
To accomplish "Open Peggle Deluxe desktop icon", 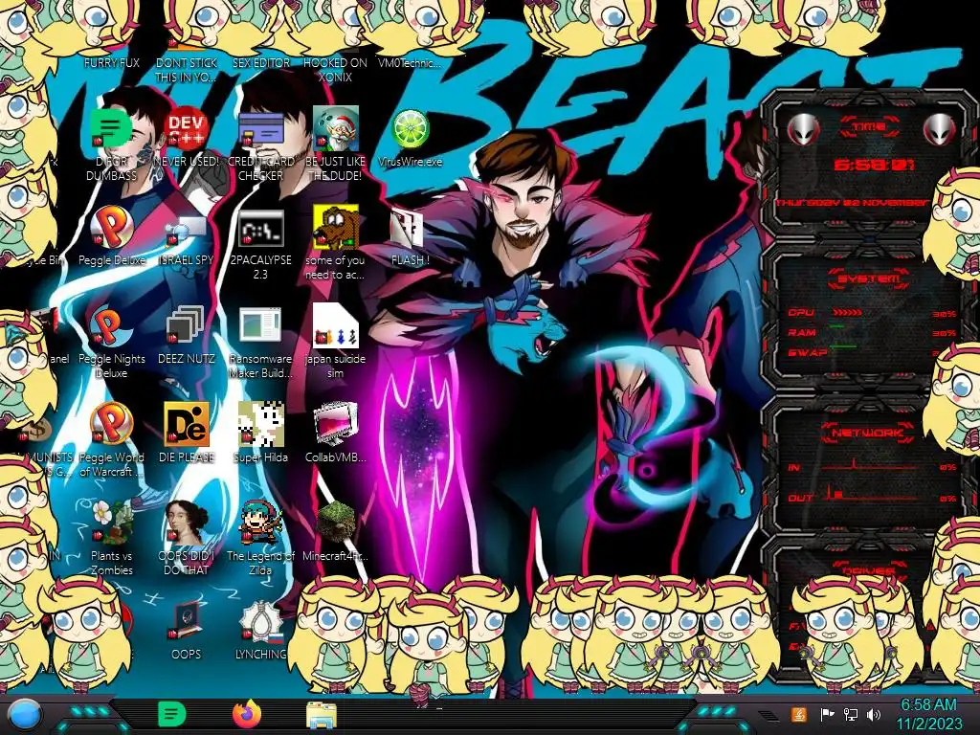I will click(111, 228).
